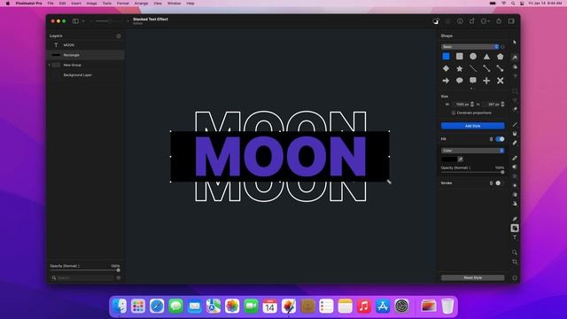
Task: Select the Arrange arrow tool
Action: [x=515, y=43]
